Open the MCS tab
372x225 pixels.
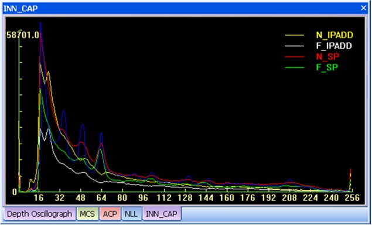[x=87, y=214]
